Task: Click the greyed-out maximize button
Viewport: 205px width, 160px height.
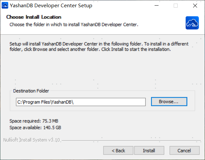Action: click(176, 6)
